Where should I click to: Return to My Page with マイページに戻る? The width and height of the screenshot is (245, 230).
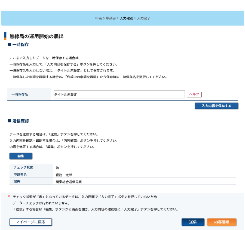[30, 222]
